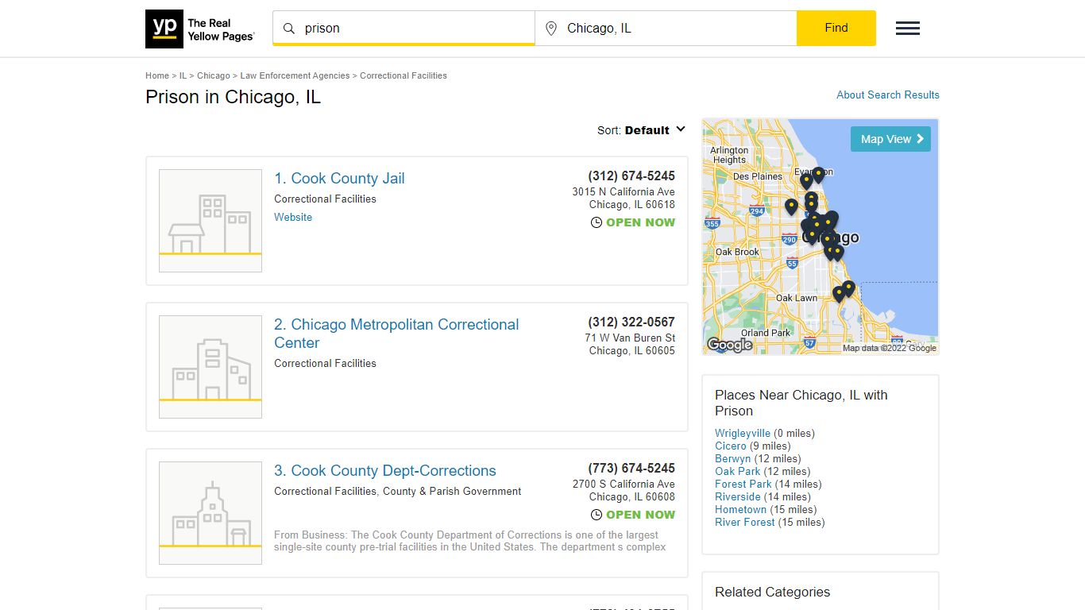Open the IL breadcrumb link
Screen dimensions: 1085x610
click(x=183, y=75)
